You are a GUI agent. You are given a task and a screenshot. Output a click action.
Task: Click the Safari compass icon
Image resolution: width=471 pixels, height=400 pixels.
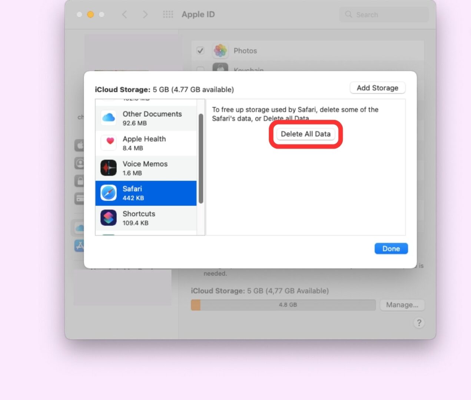click(x=109, y=193)
